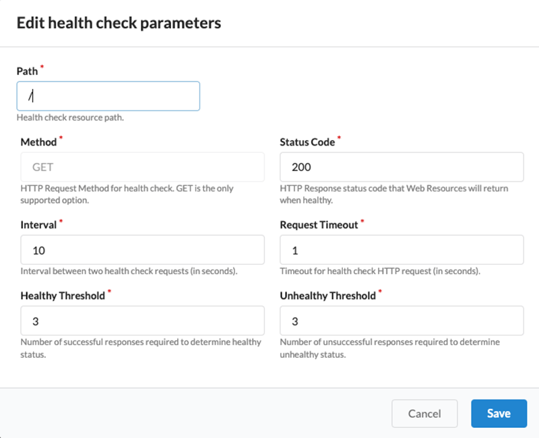Click the Request Timeout label
Viewport: 539px width, 438px height.
tap(319, 225)
